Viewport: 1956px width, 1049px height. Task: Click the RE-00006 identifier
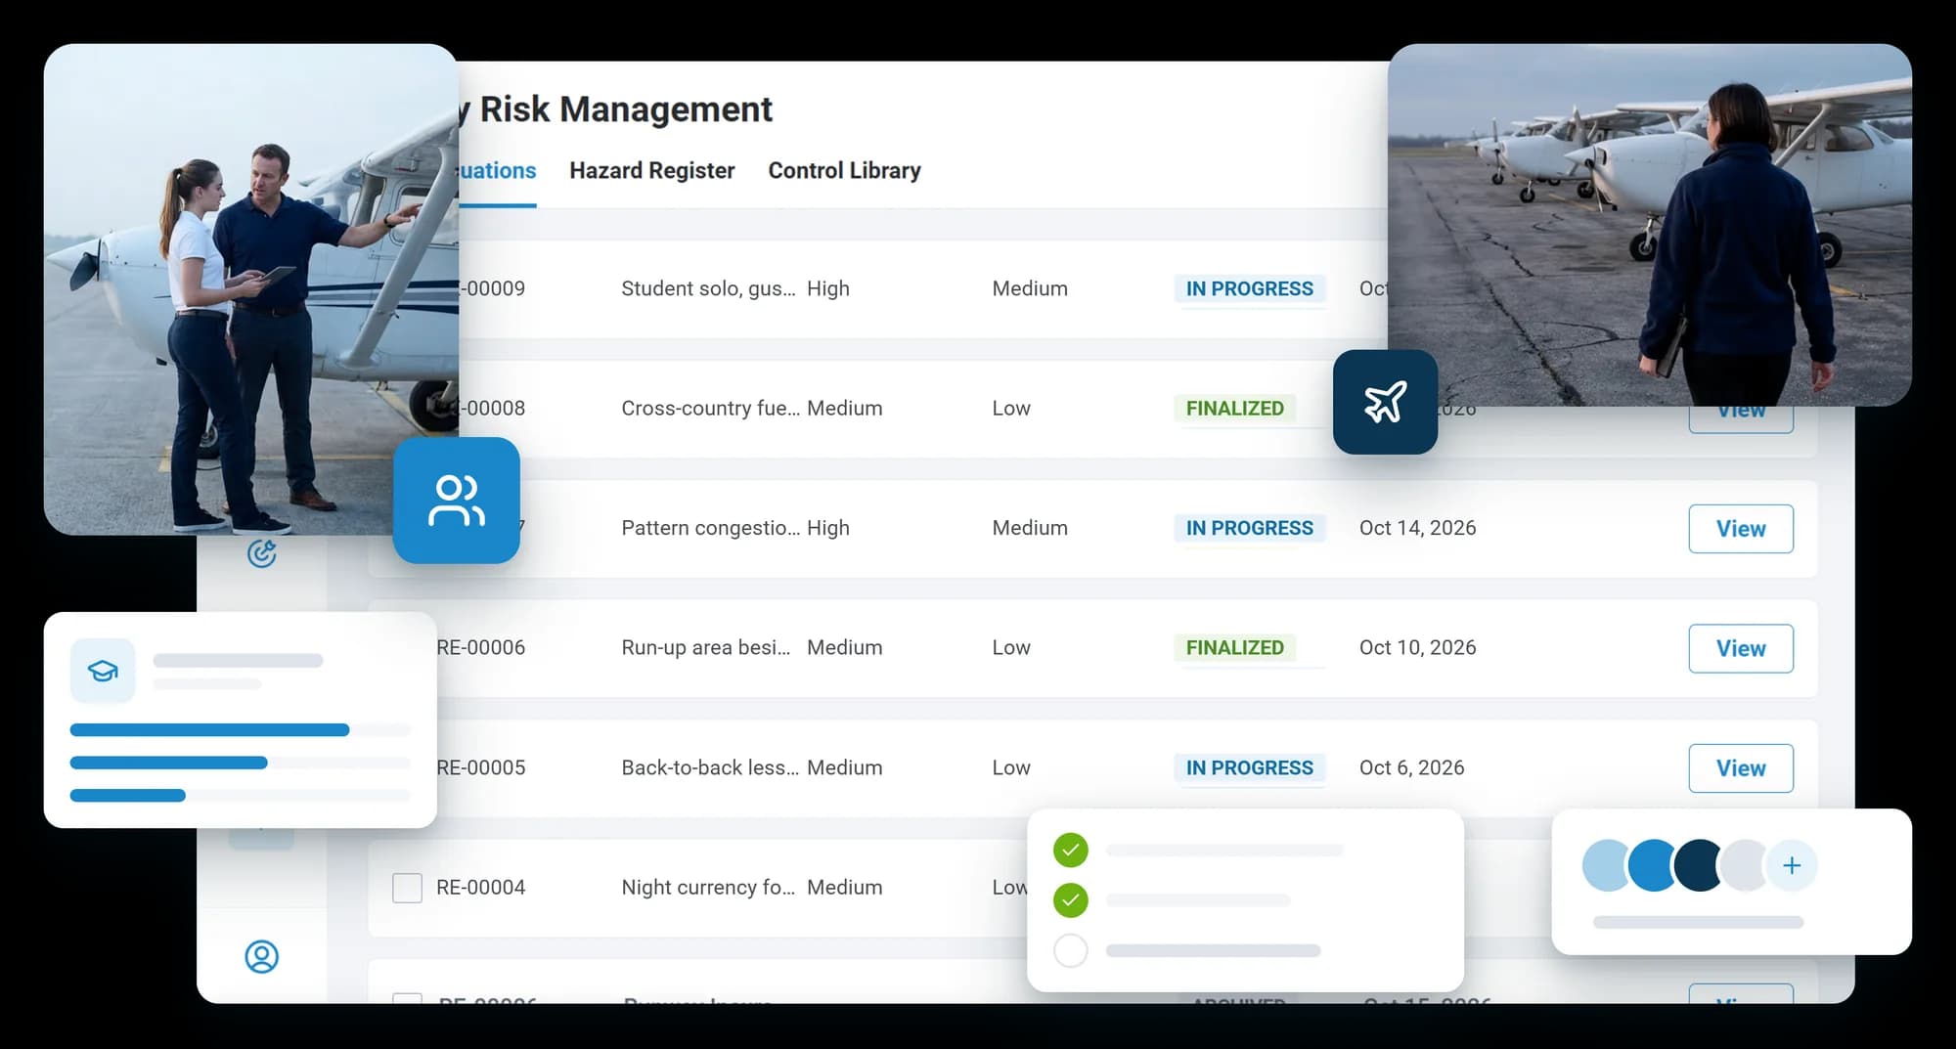(x=480, y=648)
